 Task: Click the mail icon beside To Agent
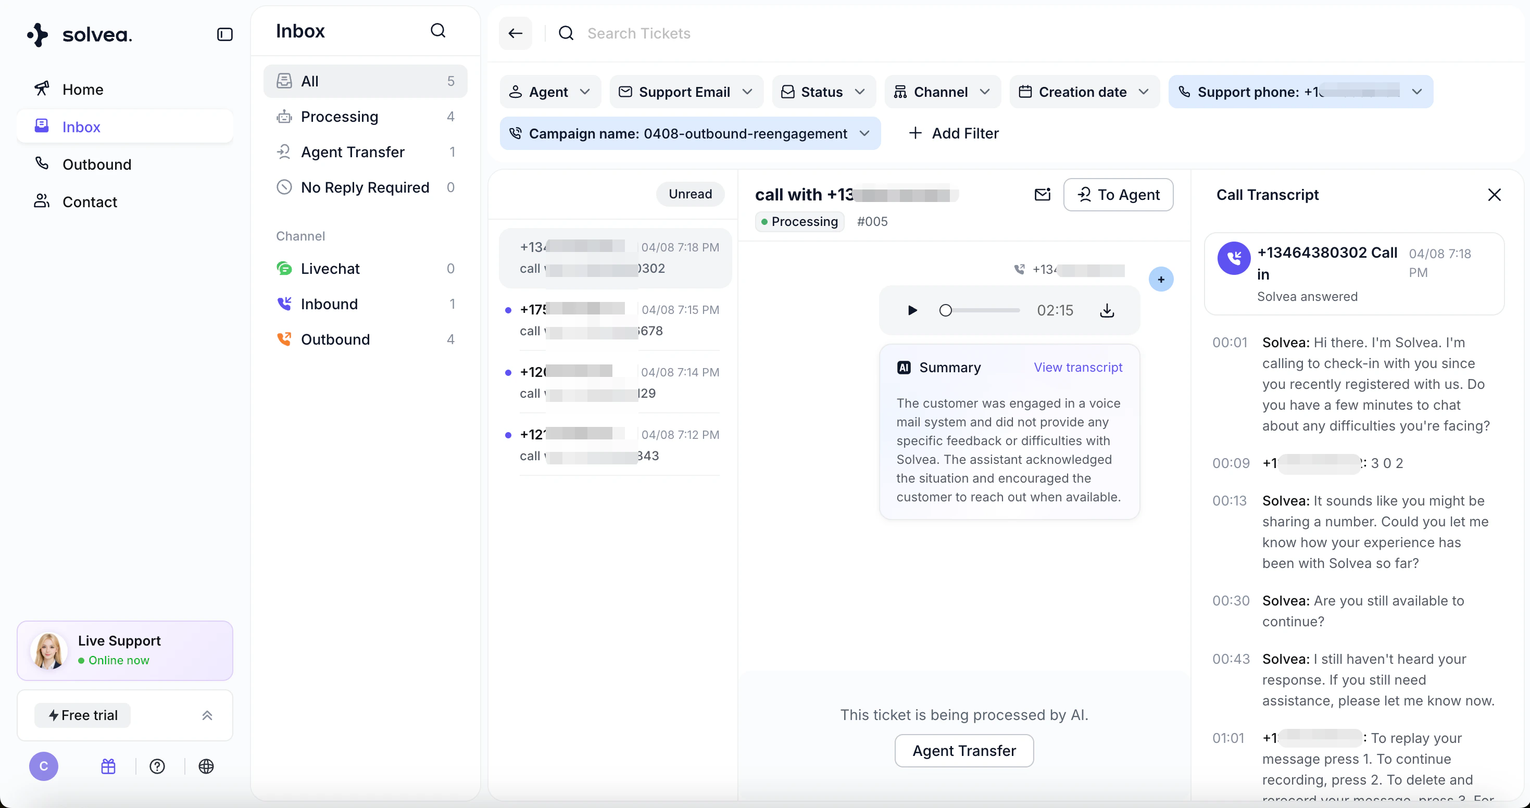pos(1043,195)
